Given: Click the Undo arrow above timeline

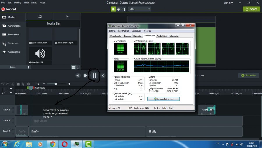Looking at the screenshot, I should (x=3, y=84).
